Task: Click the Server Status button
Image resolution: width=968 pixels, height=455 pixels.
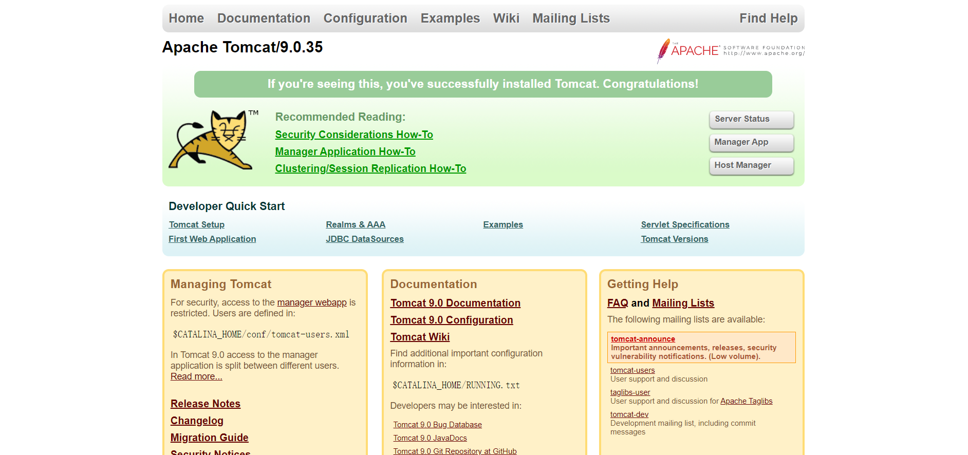Action: 751,119
